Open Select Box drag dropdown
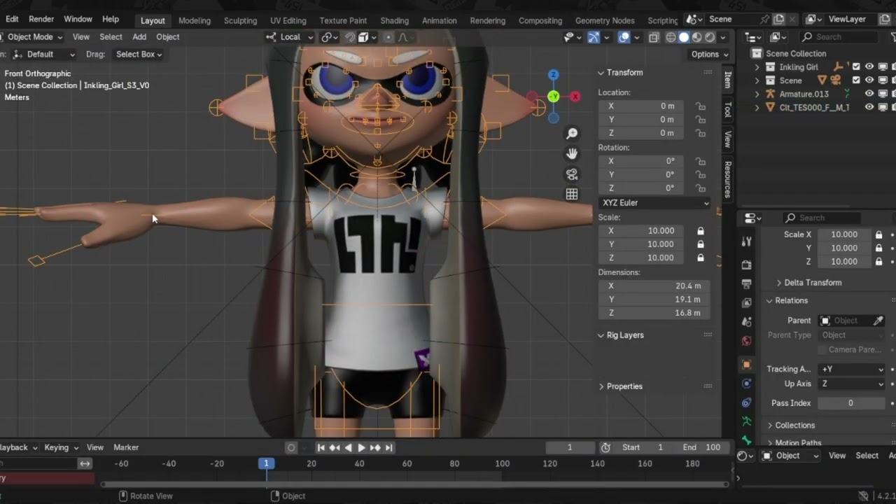 (x=139, y=55)
